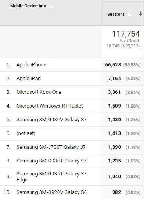Open Samsung SM-G920V Galaxy S6 entry
The image size is (144, 199).
[x=51, y=192]
